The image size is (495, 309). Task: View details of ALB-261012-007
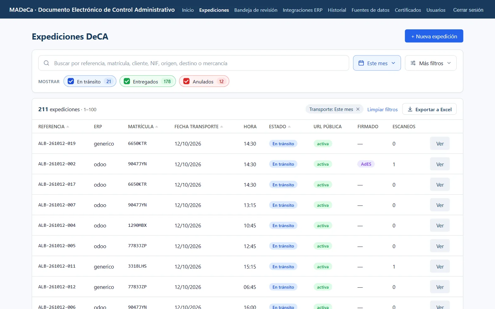pyautogui.click(x=440, y=205)
